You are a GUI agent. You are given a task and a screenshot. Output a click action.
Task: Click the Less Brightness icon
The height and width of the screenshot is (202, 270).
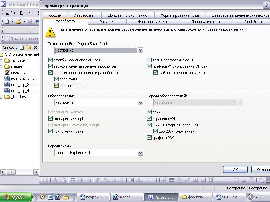pos(155,180)
